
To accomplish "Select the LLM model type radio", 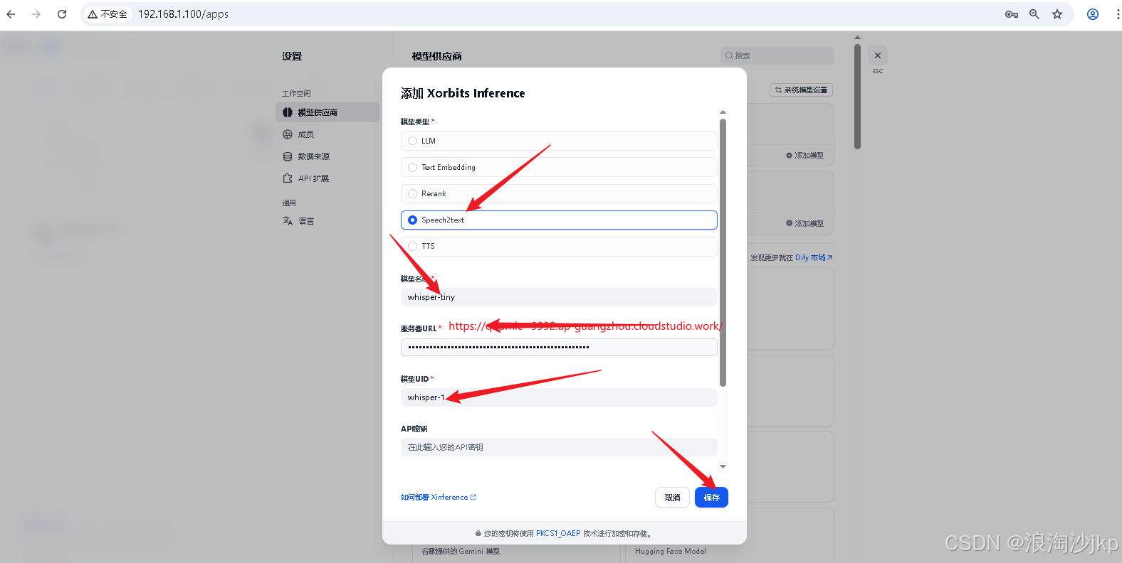I will (x=559, y=141).
